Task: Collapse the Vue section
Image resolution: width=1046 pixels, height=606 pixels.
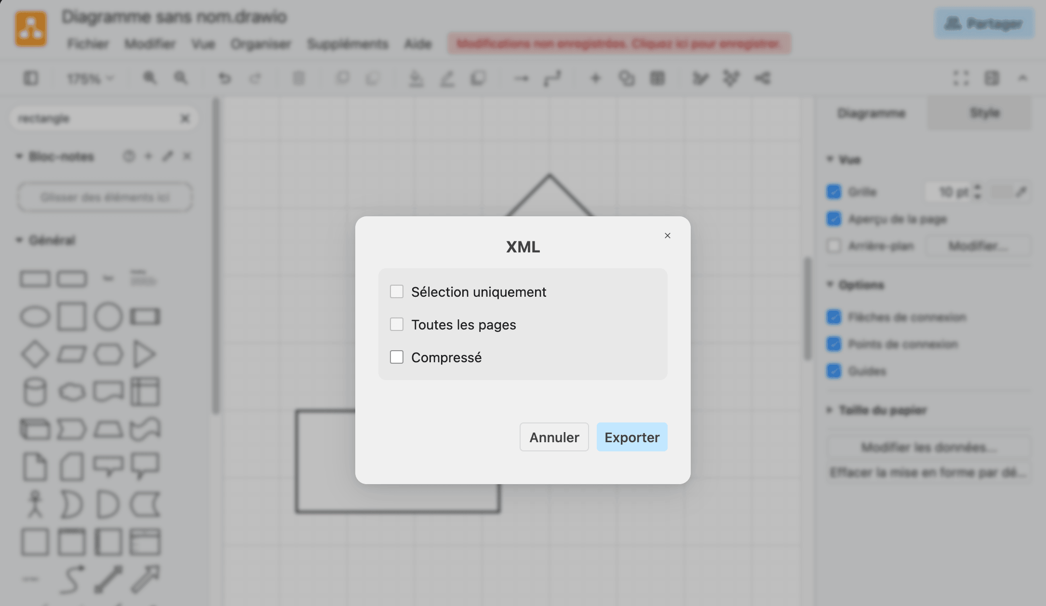Action: [x=830, y=159]
